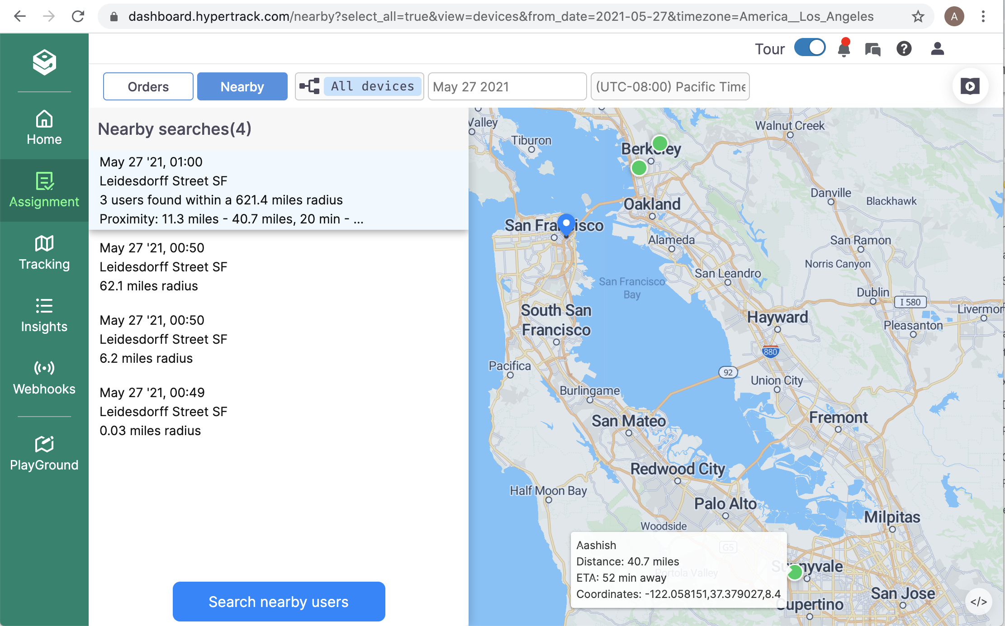Open the PlayGround section
This screenshot has width=1005, height=626.
pos(44,453)
